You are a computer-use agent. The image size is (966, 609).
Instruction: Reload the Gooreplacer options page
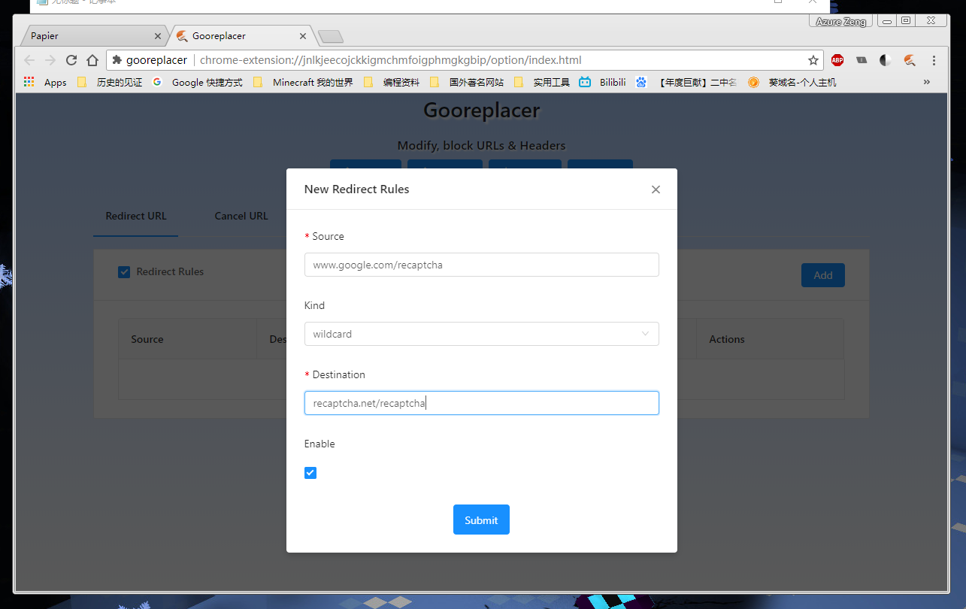pos(71,60)
